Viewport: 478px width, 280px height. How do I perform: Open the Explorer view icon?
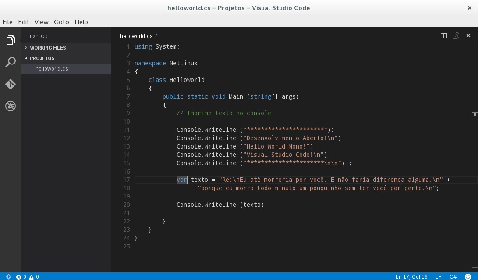tap(11, 40)
